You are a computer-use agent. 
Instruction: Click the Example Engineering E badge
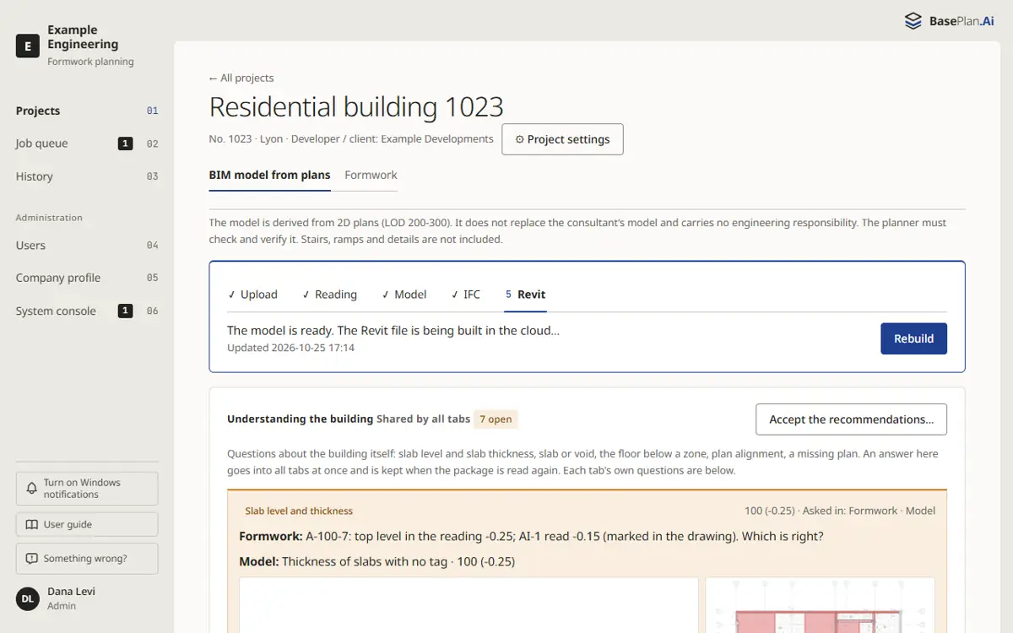point(28,46)
